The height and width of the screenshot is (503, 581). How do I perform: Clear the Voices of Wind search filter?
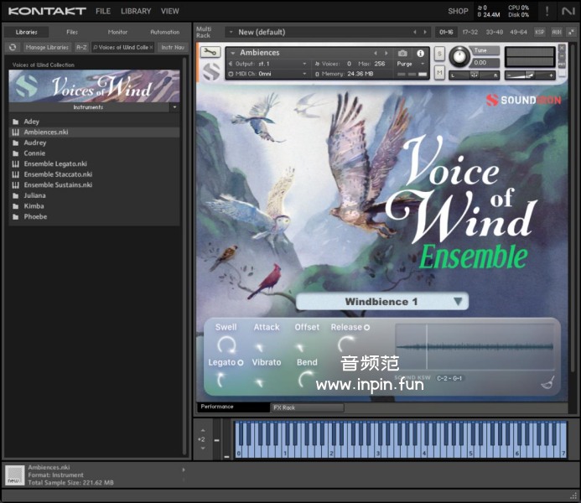click(x=152, y=48)
